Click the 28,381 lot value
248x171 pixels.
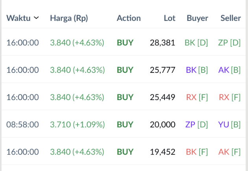coord(162,43)
